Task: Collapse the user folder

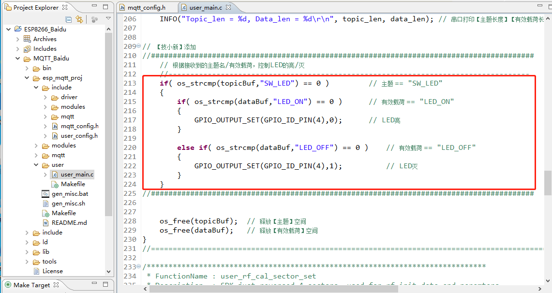Action: (36, 164)
